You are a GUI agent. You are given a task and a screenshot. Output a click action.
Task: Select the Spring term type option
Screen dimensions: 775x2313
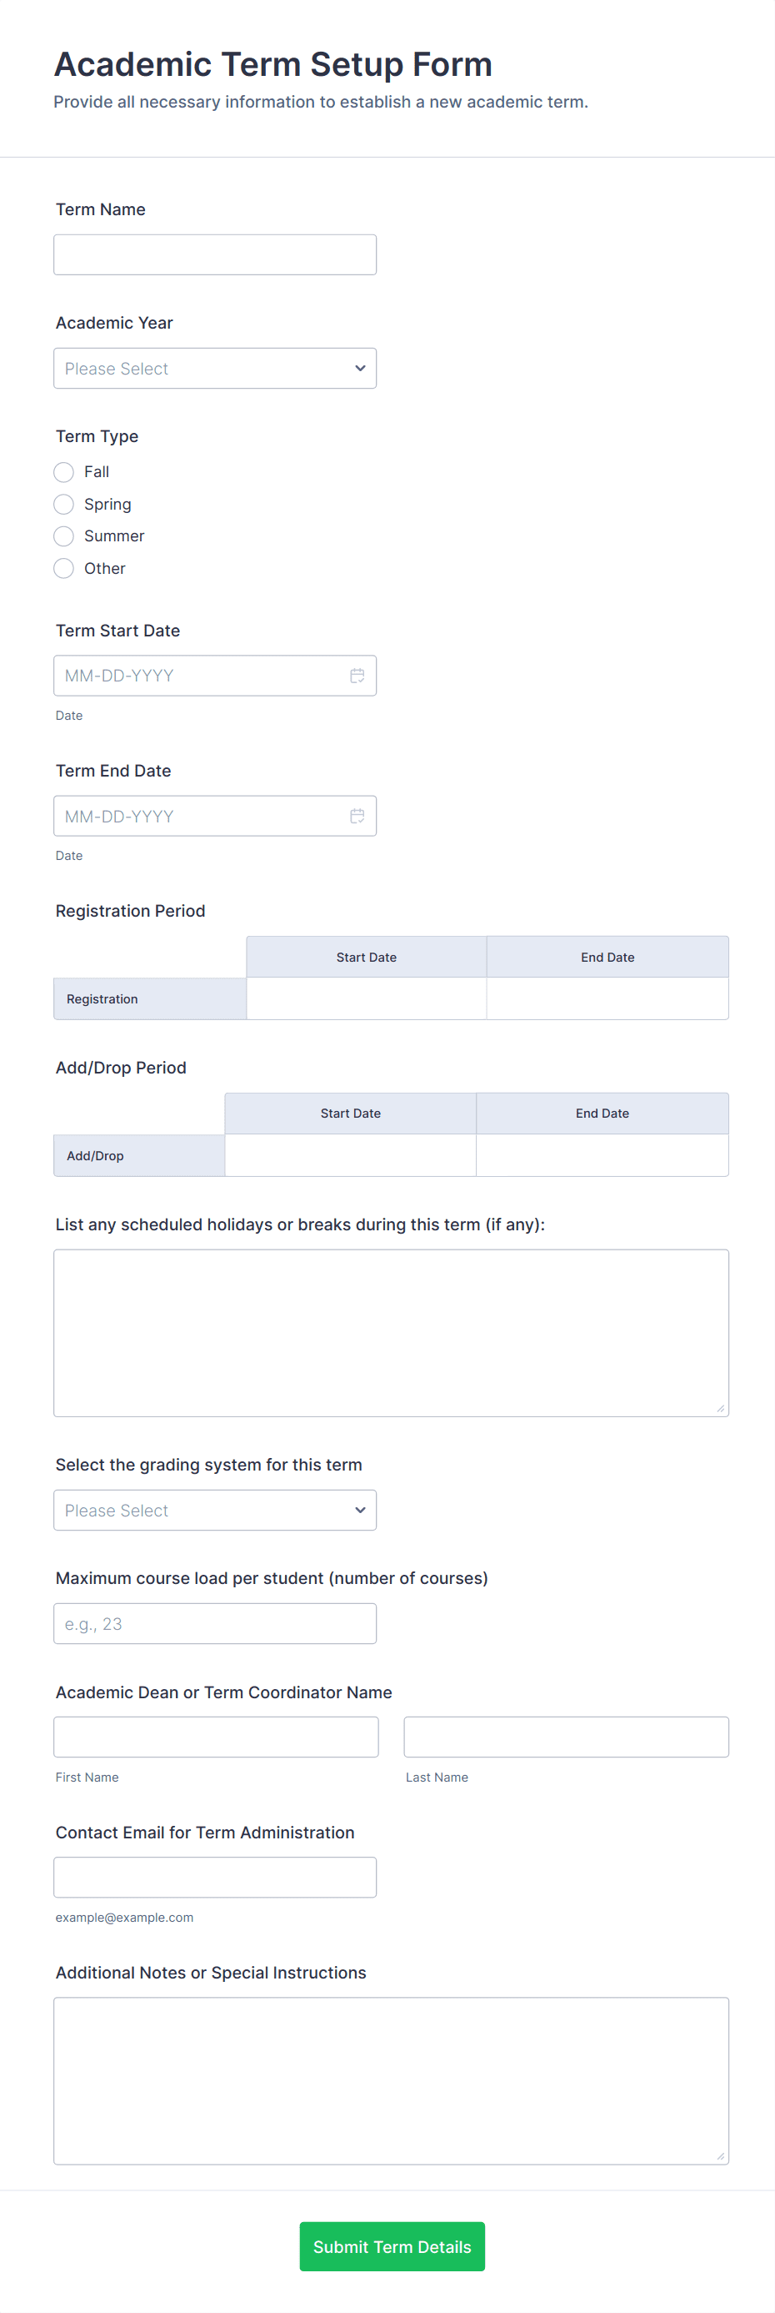coord(63,504)
